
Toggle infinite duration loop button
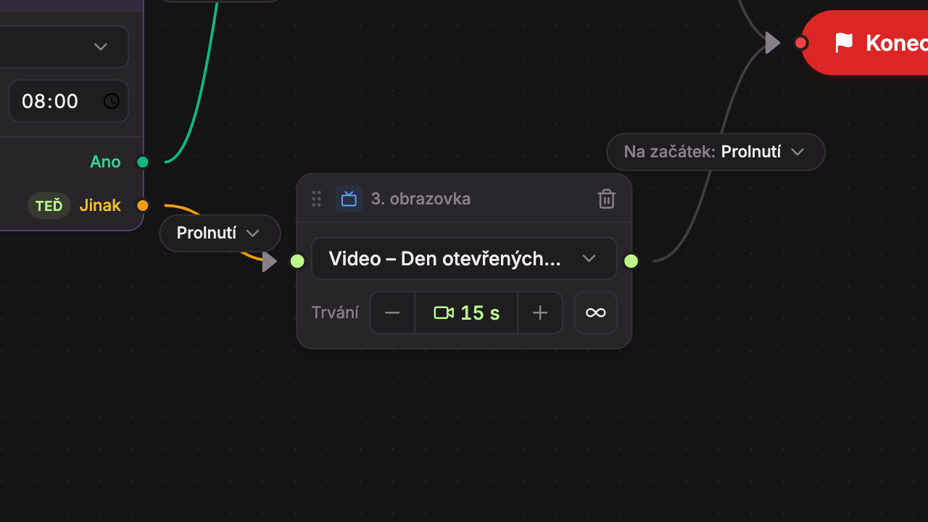(x=596, y=312)
